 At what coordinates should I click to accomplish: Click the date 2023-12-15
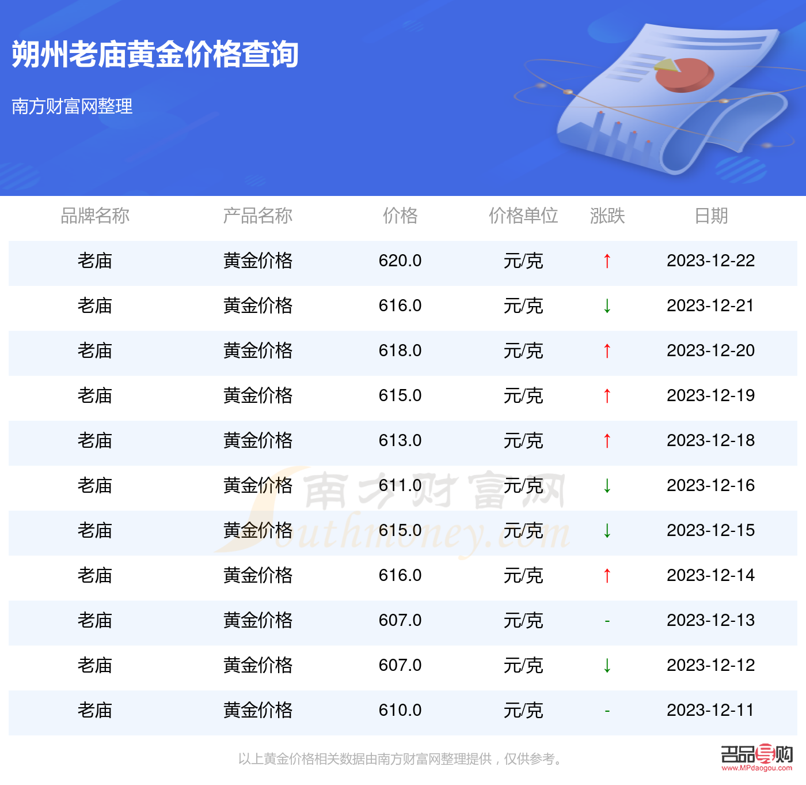(711, 530)
